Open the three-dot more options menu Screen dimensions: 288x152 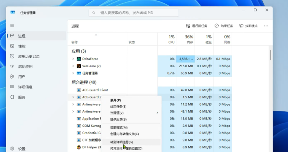click(266, 26)
